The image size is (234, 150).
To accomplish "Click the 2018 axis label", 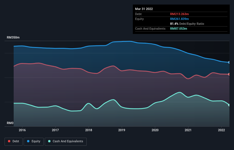I will 89,130.
